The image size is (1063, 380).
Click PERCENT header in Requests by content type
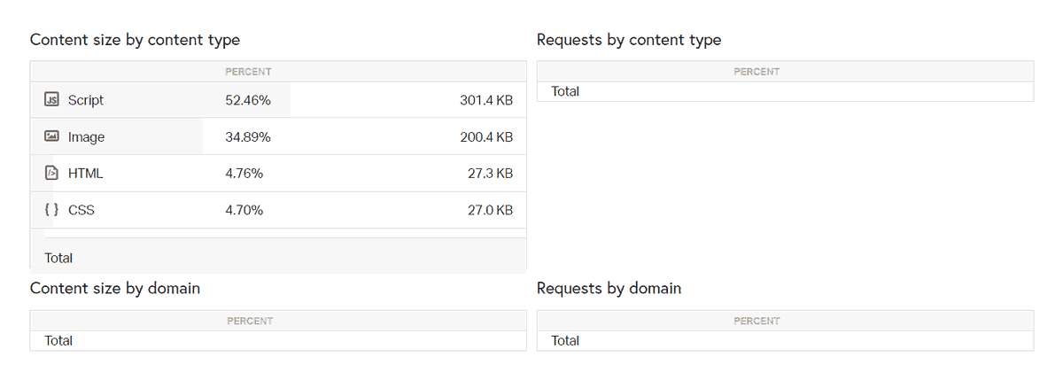click(757, 72)
